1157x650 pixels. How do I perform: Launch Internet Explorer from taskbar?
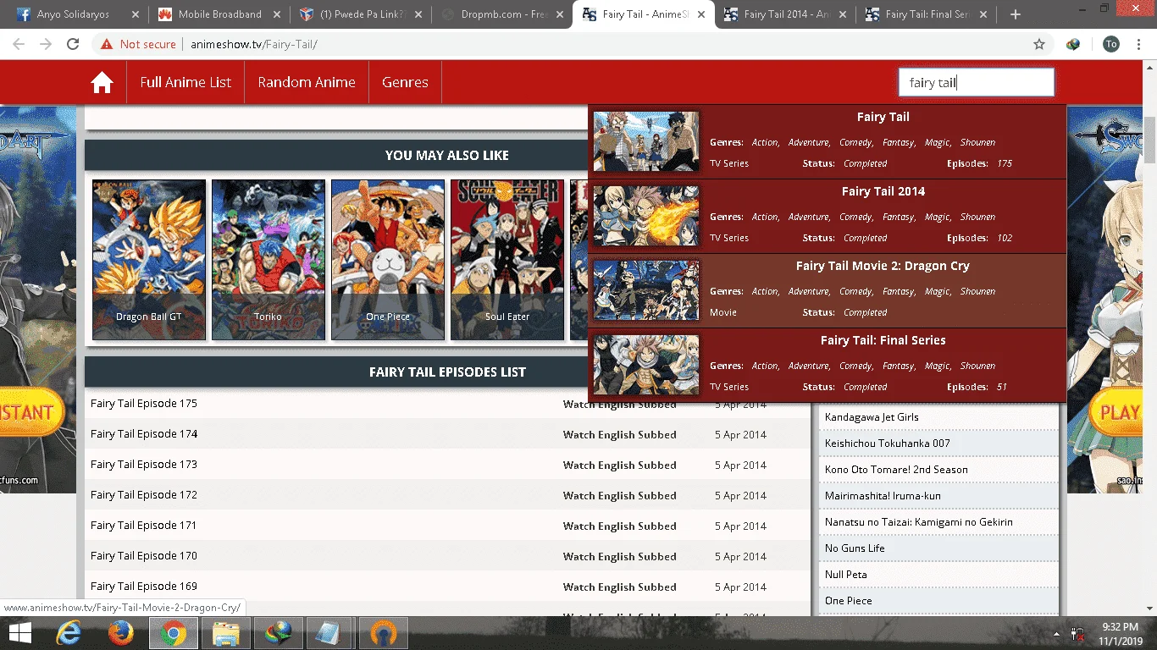click(x=69, y=633)
